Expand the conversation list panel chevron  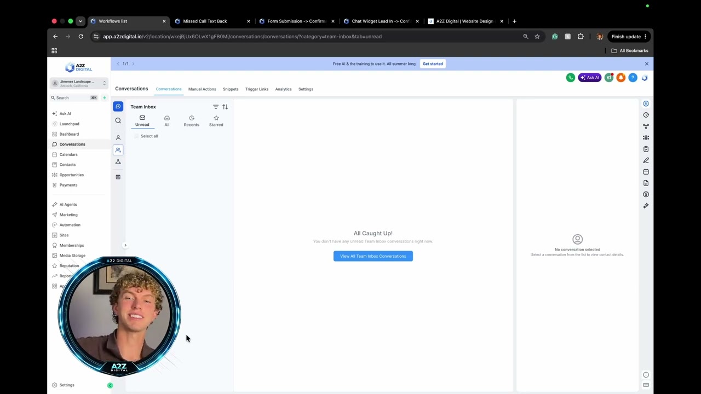pyautogui.click(x=125, y=245)
